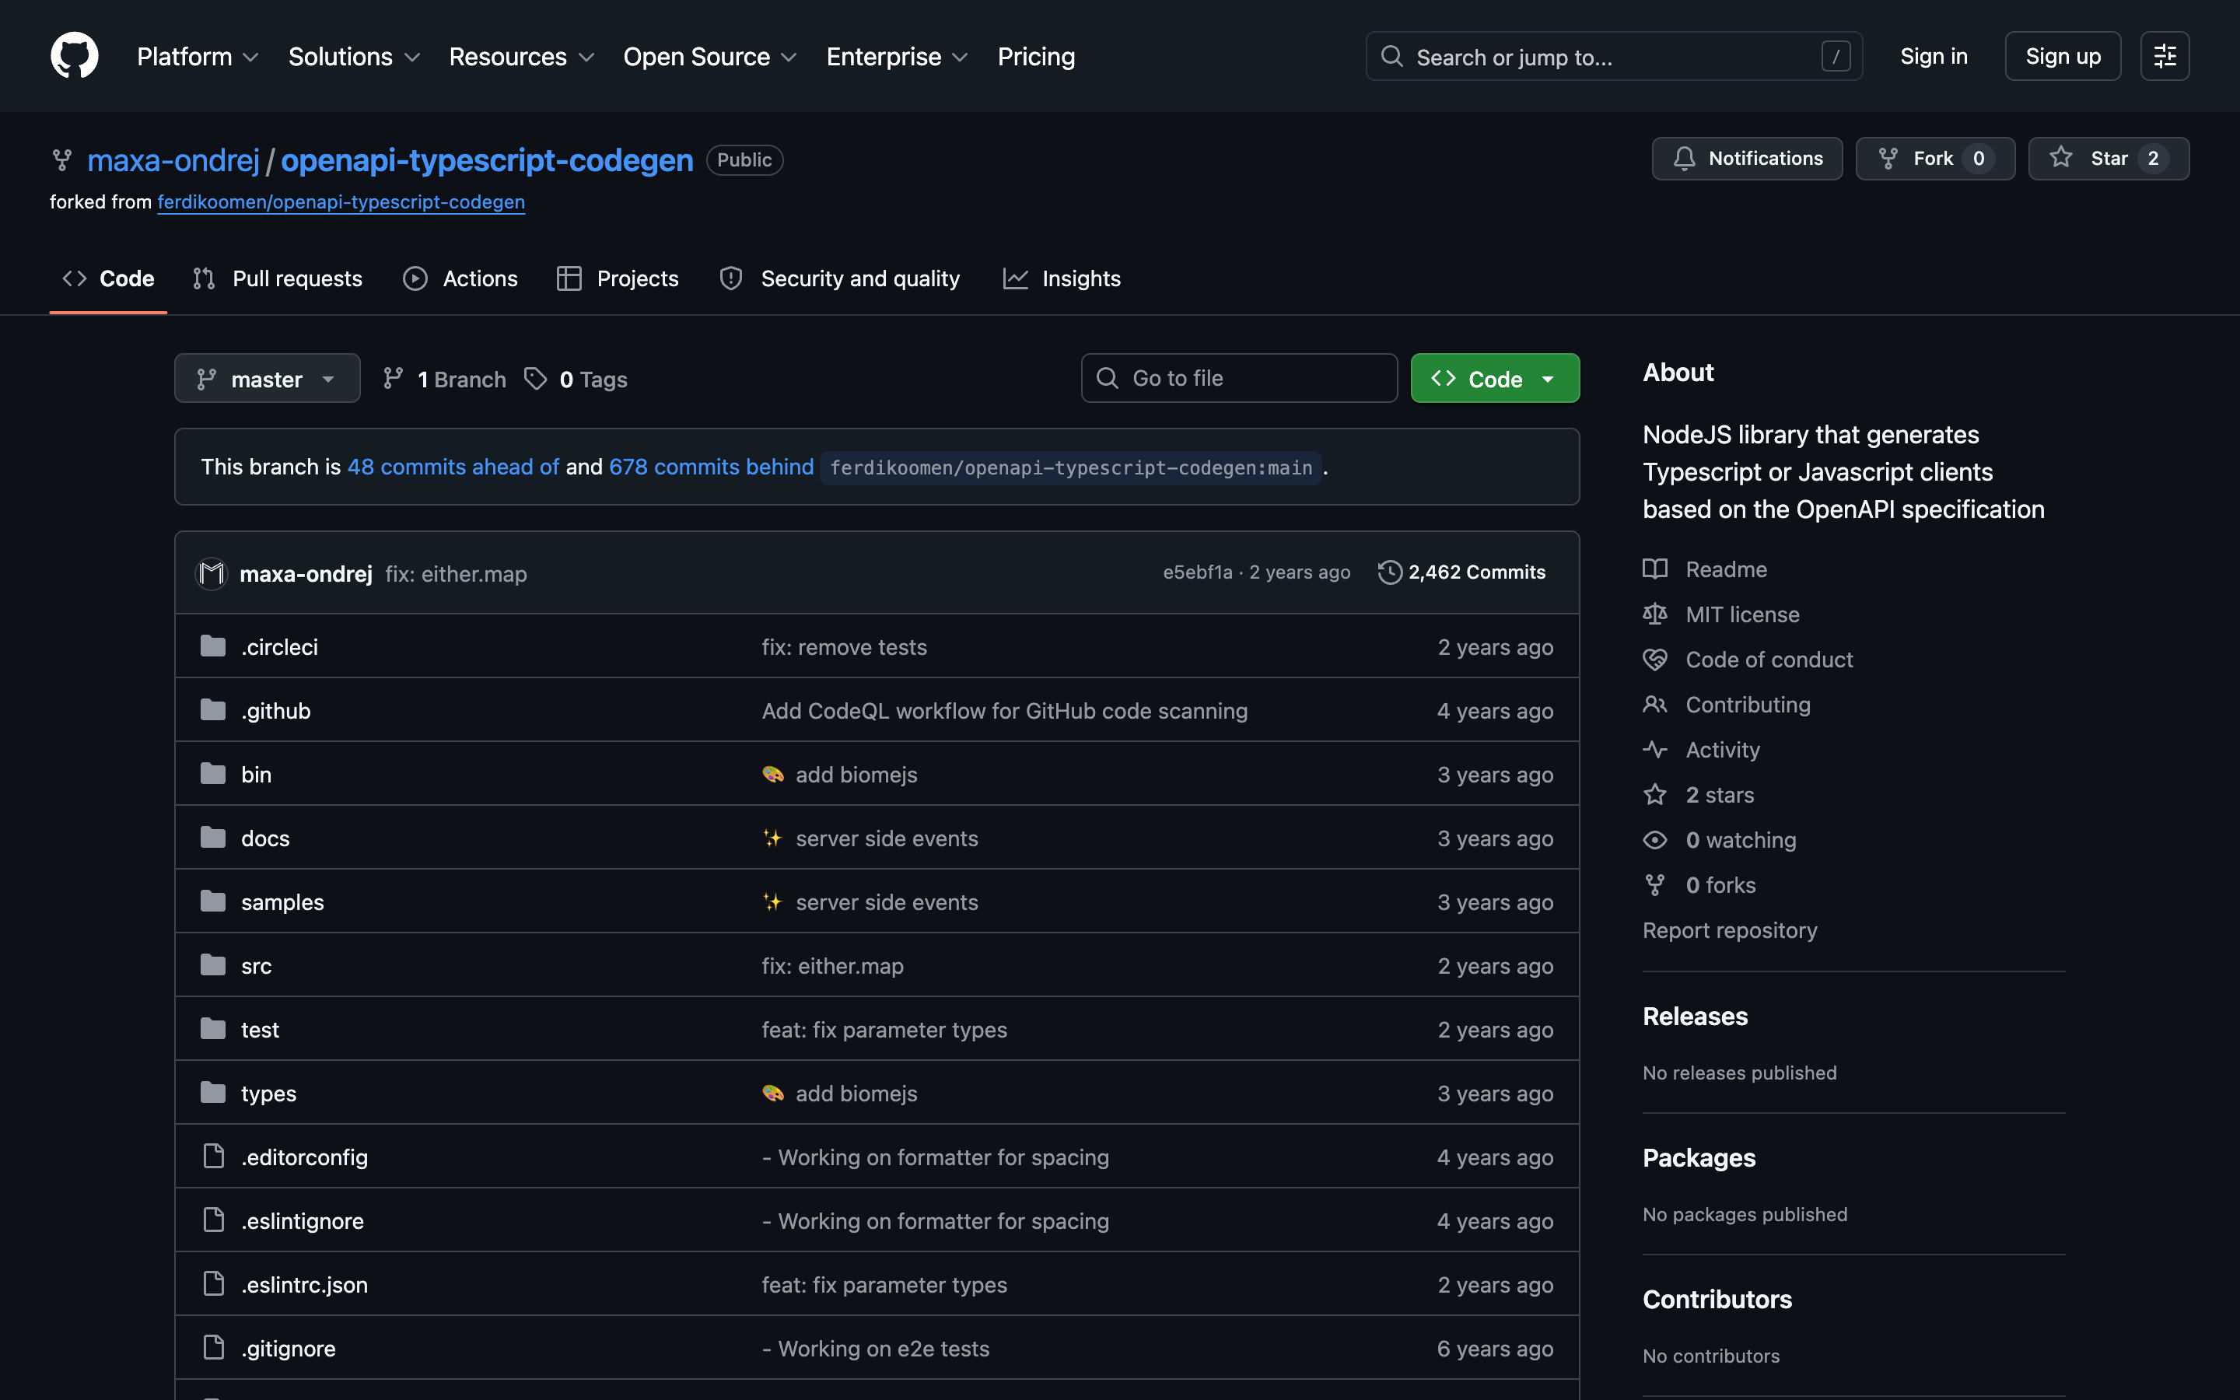Click the Fork icon button
2240x1400 pixels.
click(x=1888, y=159)
